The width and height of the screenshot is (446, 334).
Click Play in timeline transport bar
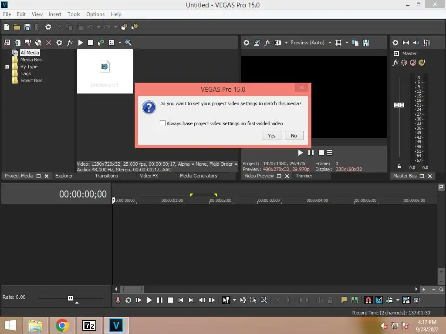149,300
